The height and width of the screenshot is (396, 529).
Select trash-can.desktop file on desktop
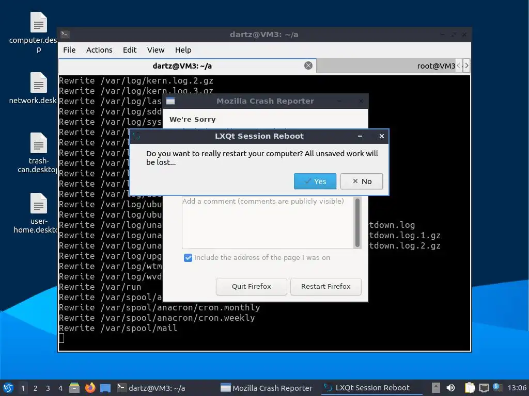click(x=37, y=153)
